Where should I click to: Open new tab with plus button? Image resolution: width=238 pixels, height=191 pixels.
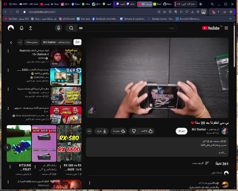point(200,4)
